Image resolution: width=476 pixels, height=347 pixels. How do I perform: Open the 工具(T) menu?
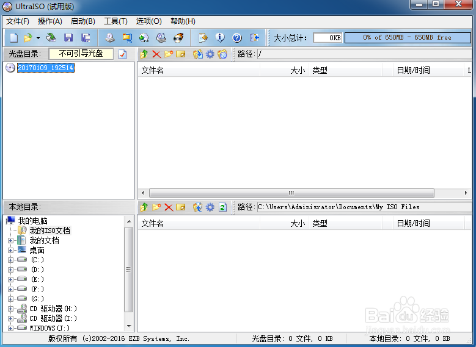point(115,21)
